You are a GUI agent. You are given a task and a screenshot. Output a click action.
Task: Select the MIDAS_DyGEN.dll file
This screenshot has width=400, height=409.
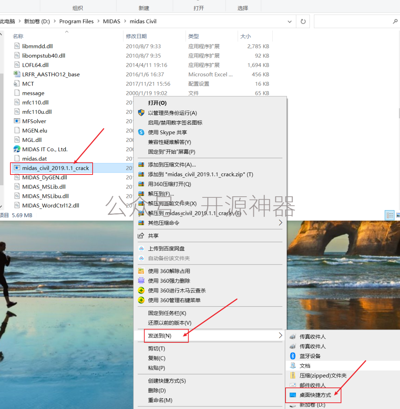(44, 177)
